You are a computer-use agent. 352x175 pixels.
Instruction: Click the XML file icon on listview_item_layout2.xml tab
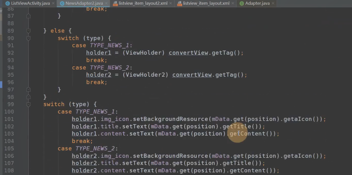pos(115,3)
